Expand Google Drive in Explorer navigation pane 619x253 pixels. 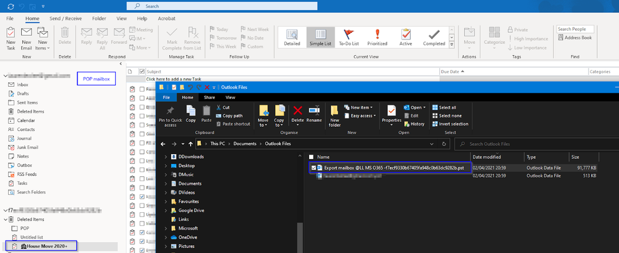(166, 210)
